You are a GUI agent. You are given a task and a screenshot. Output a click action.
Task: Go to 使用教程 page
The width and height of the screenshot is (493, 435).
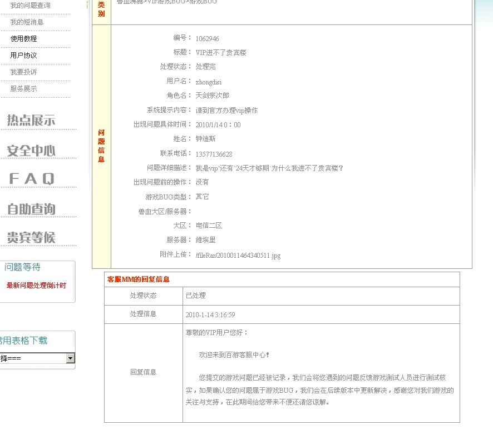[x=23, y=39]
